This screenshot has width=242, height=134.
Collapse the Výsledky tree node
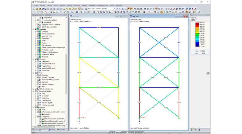pos(33,29)
